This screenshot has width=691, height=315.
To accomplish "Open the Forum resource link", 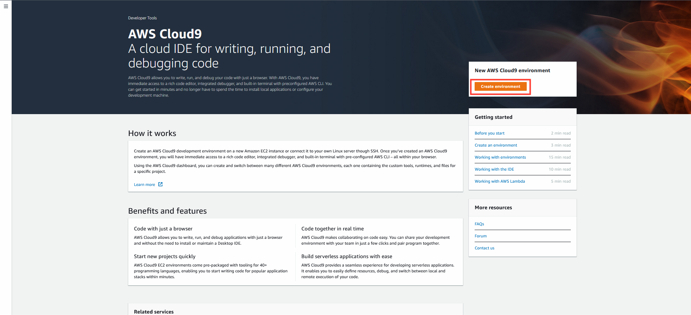I will pyautogui.click(x=480, y=236).
